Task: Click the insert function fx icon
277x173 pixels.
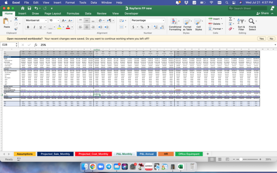Action: point(36,45)
